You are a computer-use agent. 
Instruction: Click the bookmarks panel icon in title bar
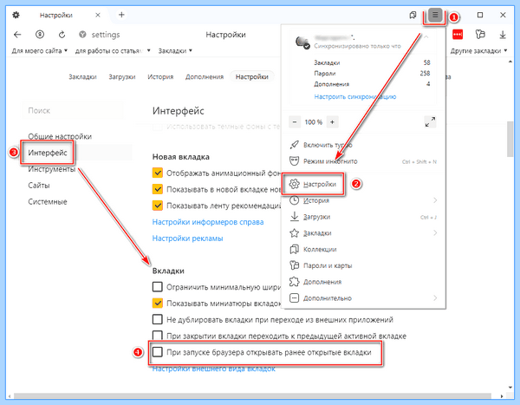pos(413,15)
